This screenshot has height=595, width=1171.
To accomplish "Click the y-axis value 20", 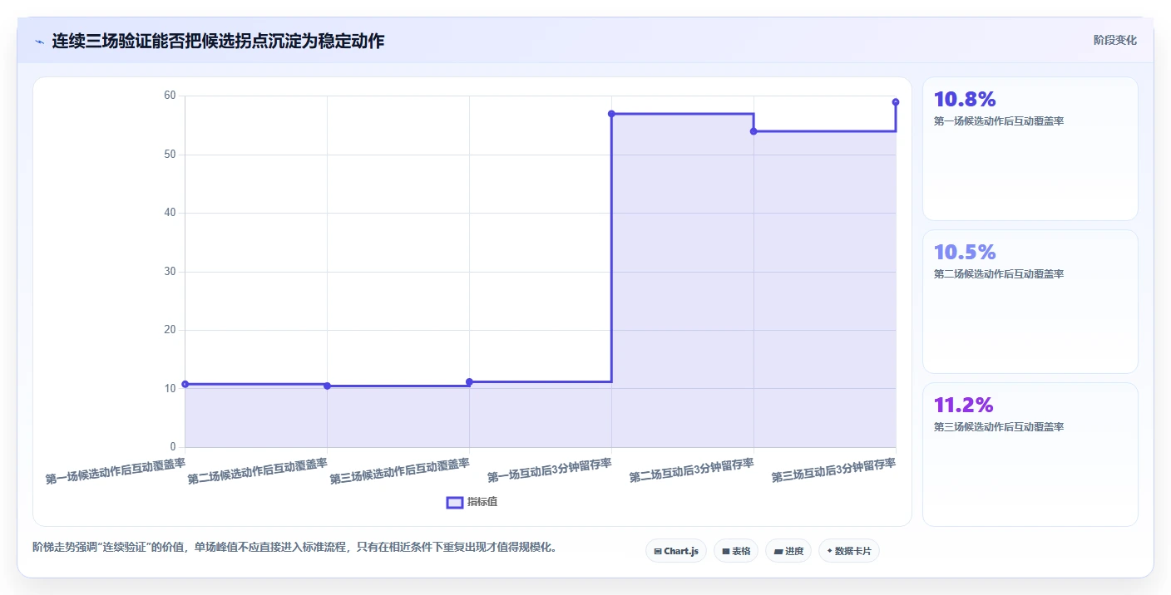I will tap(170, 330).
